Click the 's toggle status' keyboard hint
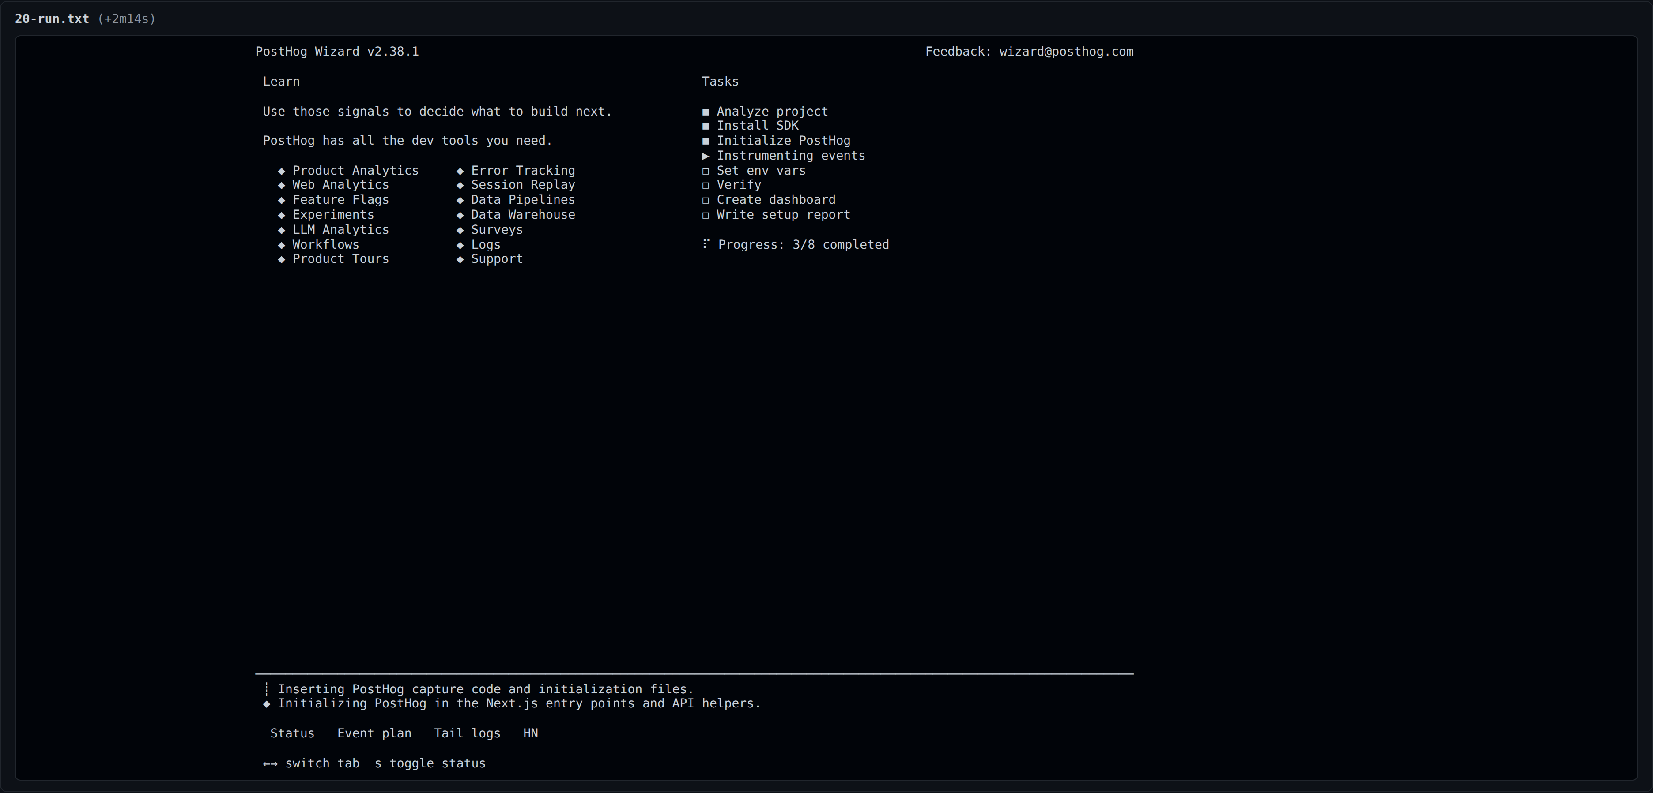 430,763
